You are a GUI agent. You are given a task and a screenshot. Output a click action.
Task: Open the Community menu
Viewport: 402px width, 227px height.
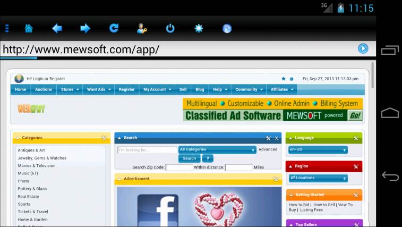249,89
